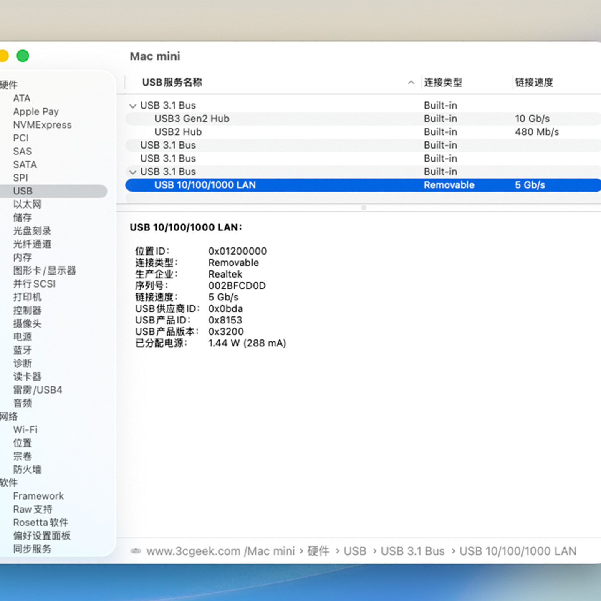Click USB in the bottom path bar
This screenshot has width=601, height=601.
(355, 551)
